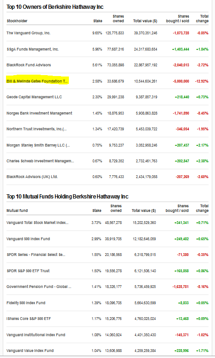Click Vanguard 500 shares bought +249,482
The image size is (215, 358).
click(182, 239)
